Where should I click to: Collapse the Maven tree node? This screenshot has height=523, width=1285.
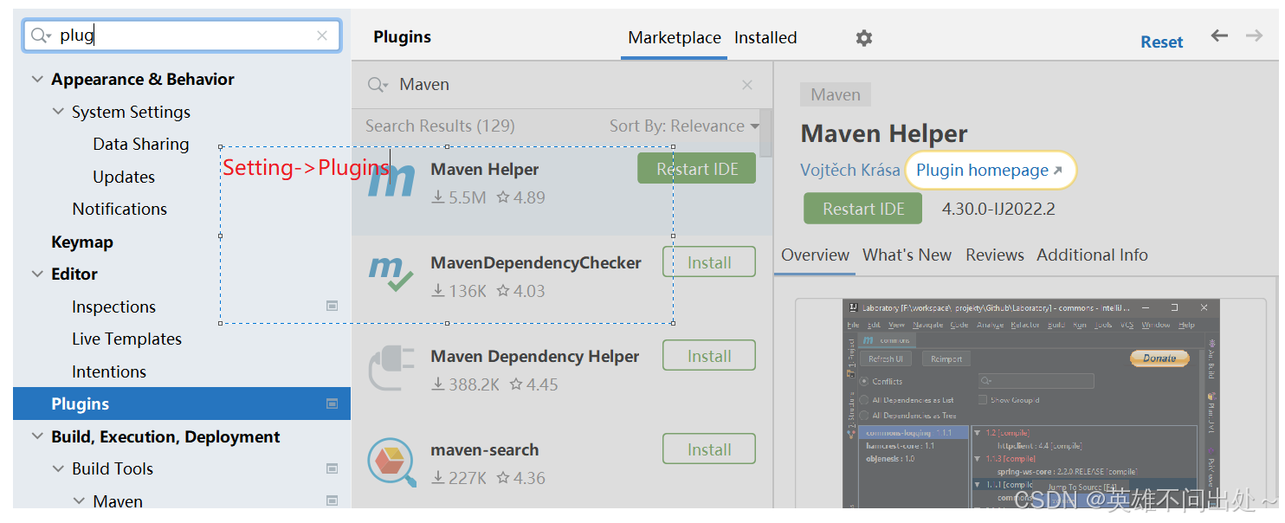click(x=79, y=501)
